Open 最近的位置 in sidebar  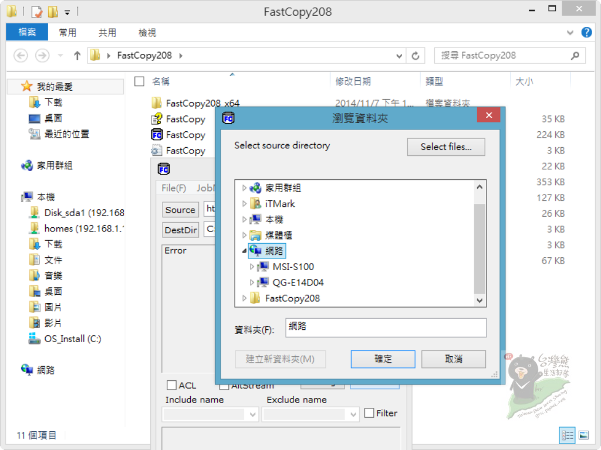[x=66, y=134]
